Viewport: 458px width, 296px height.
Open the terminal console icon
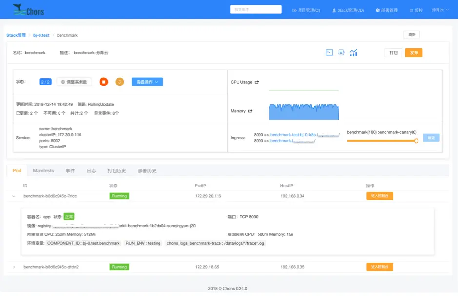coord(329,53)
